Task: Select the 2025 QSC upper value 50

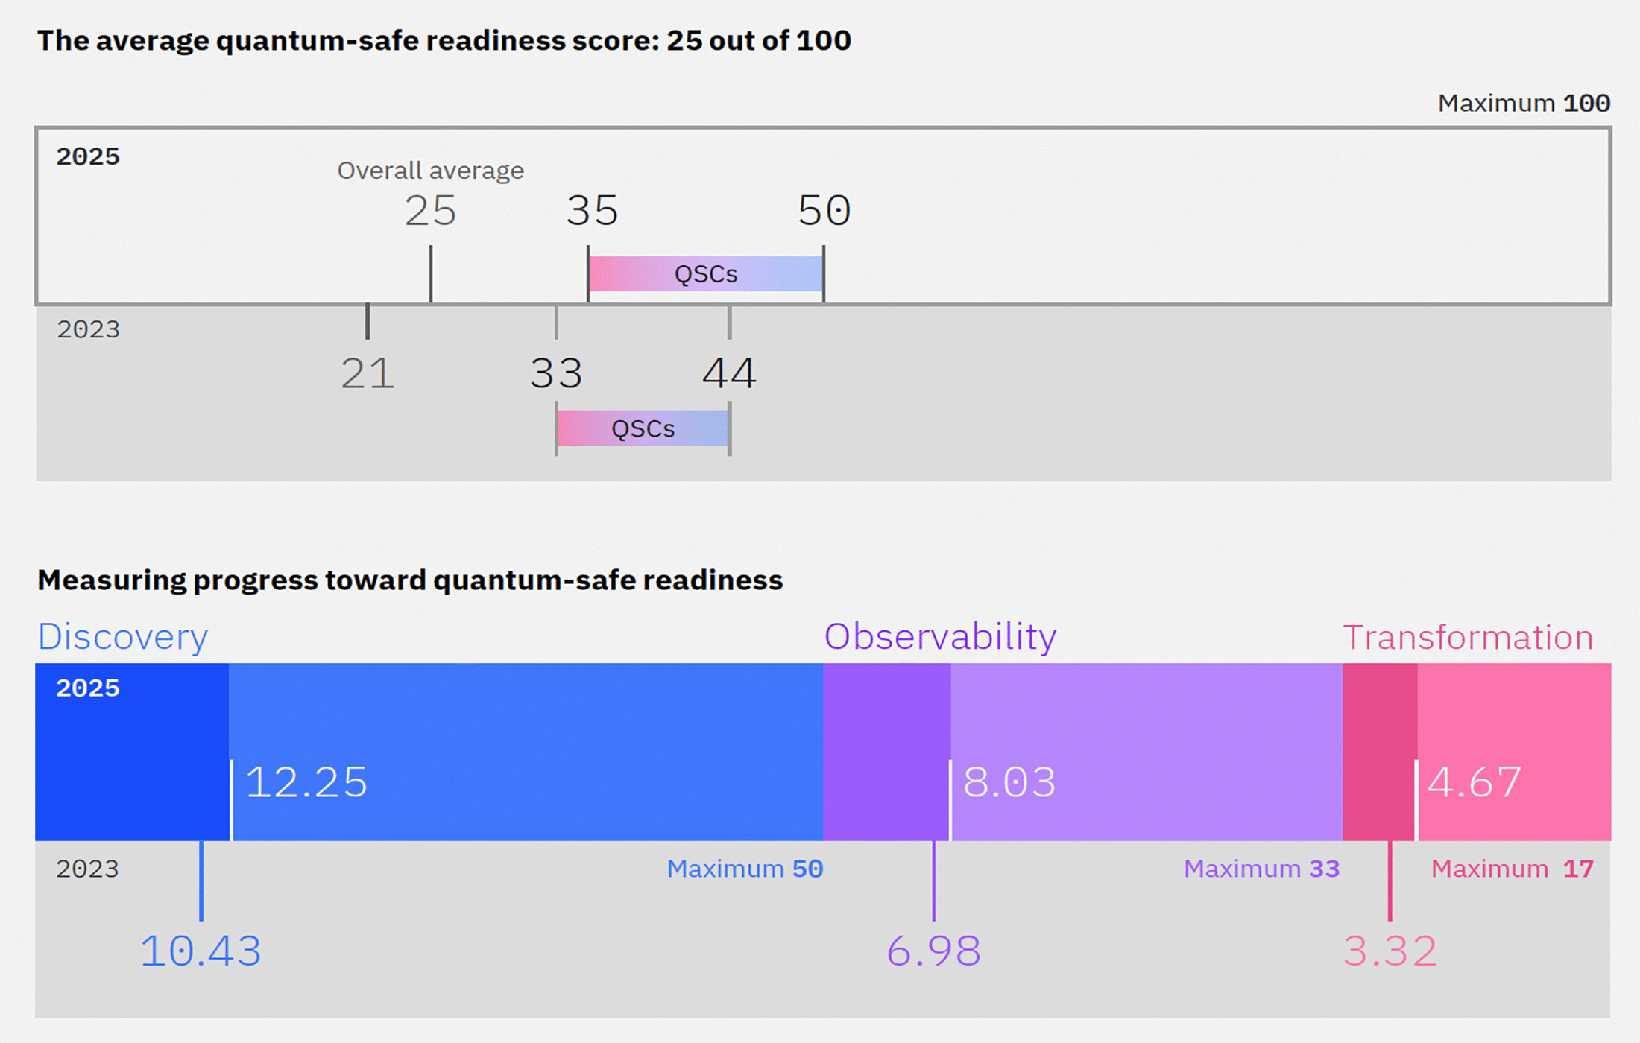Action: 824,211
